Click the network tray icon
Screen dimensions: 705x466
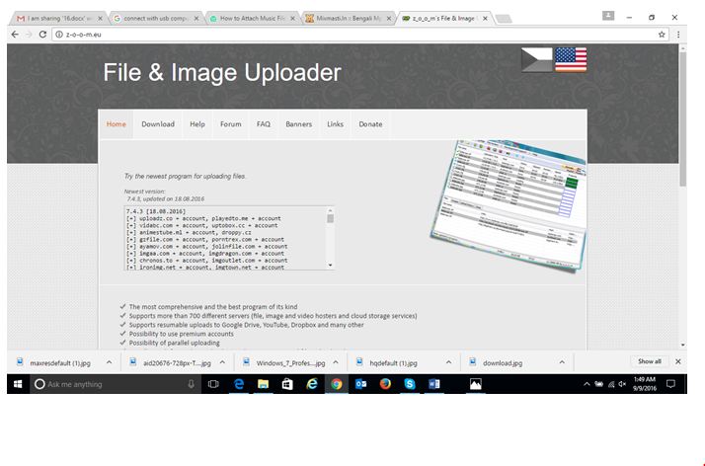click(611, 384)
